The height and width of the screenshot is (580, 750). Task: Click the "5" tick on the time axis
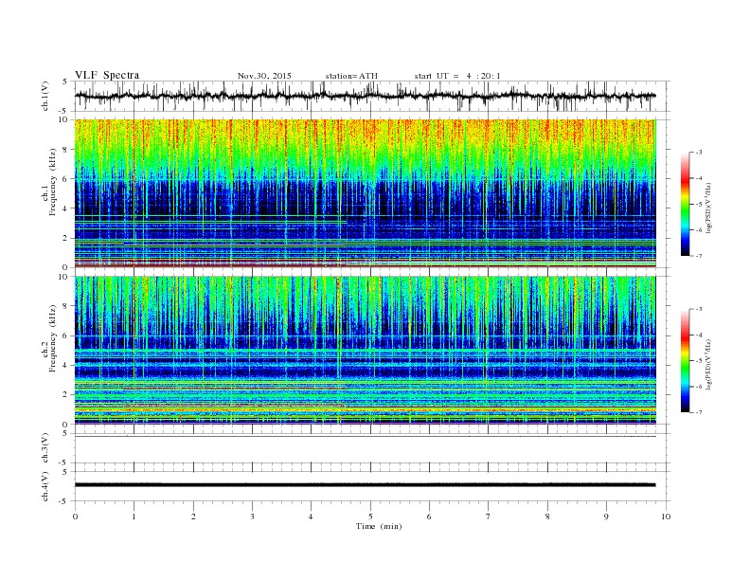[370, 517]
